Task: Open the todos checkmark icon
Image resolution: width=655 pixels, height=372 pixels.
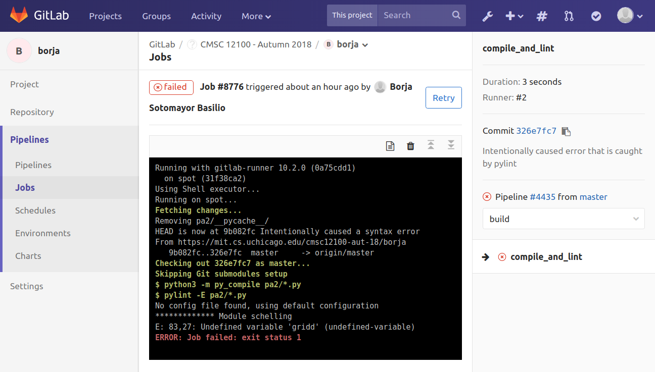Action: pos(596,16)
